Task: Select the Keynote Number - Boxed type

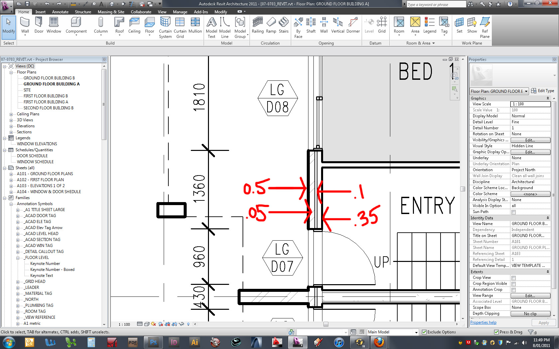Action: (52, 270)
